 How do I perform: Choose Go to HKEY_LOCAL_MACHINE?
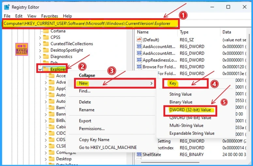tap(108, 147)
